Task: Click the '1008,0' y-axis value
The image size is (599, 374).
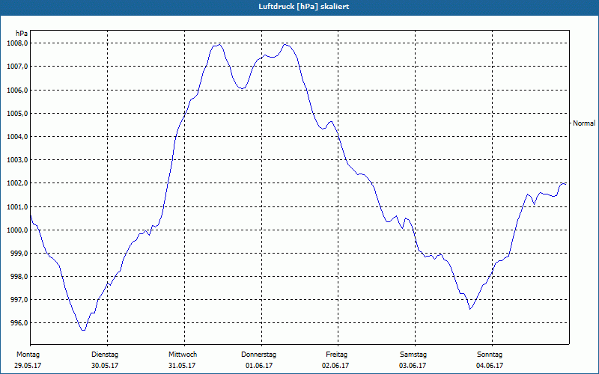Action: [17, 43]
